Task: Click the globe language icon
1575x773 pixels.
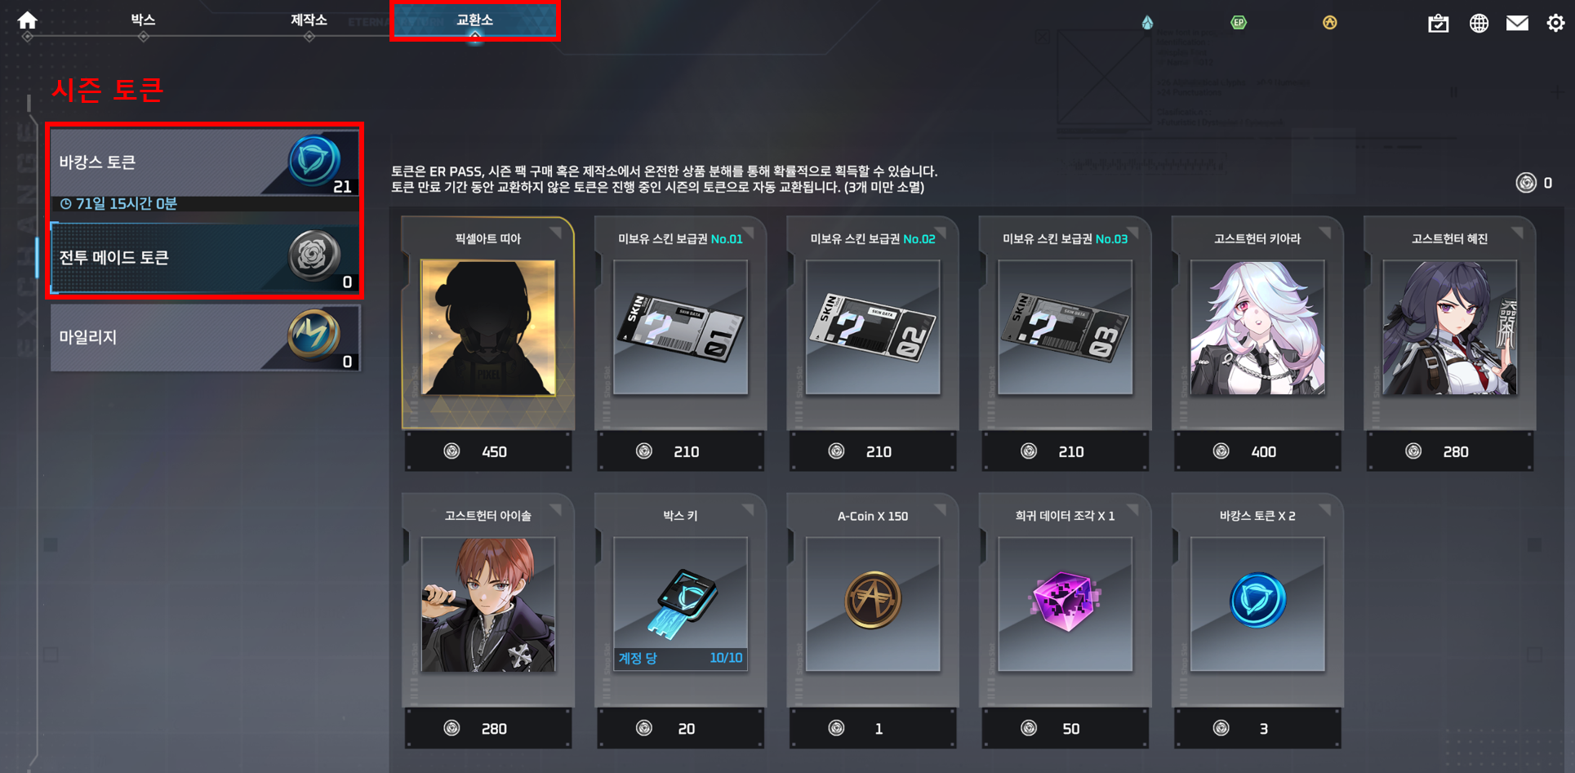Action: point(1479,23)
